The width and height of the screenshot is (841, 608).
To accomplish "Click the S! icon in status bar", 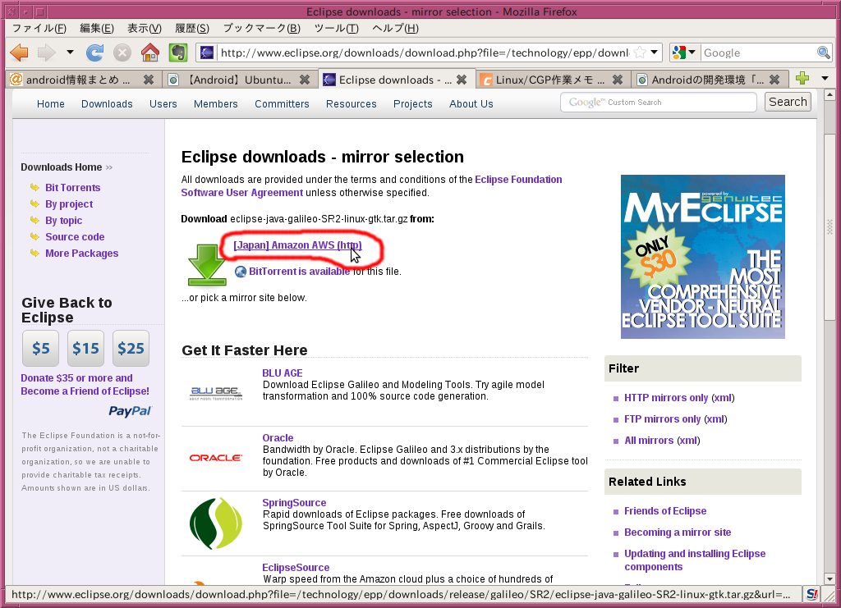I will tap(812, 594).
